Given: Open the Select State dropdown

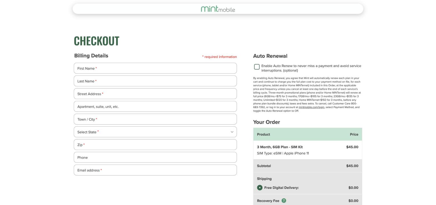Looking at the screenshot, I should click(155, 132).
